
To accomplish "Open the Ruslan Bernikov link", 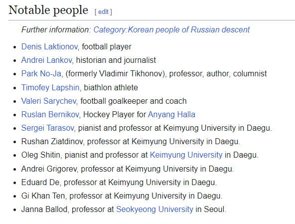I will tap(50, 114).
